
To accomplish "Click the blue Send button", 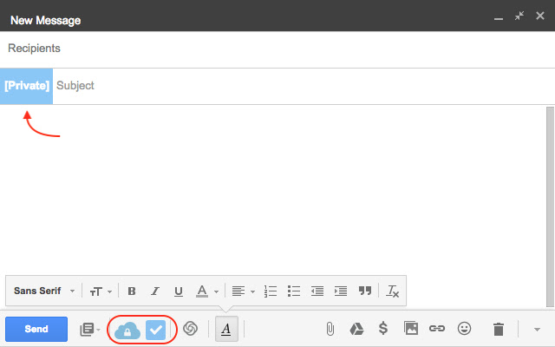I will click(x=36, y=329).
